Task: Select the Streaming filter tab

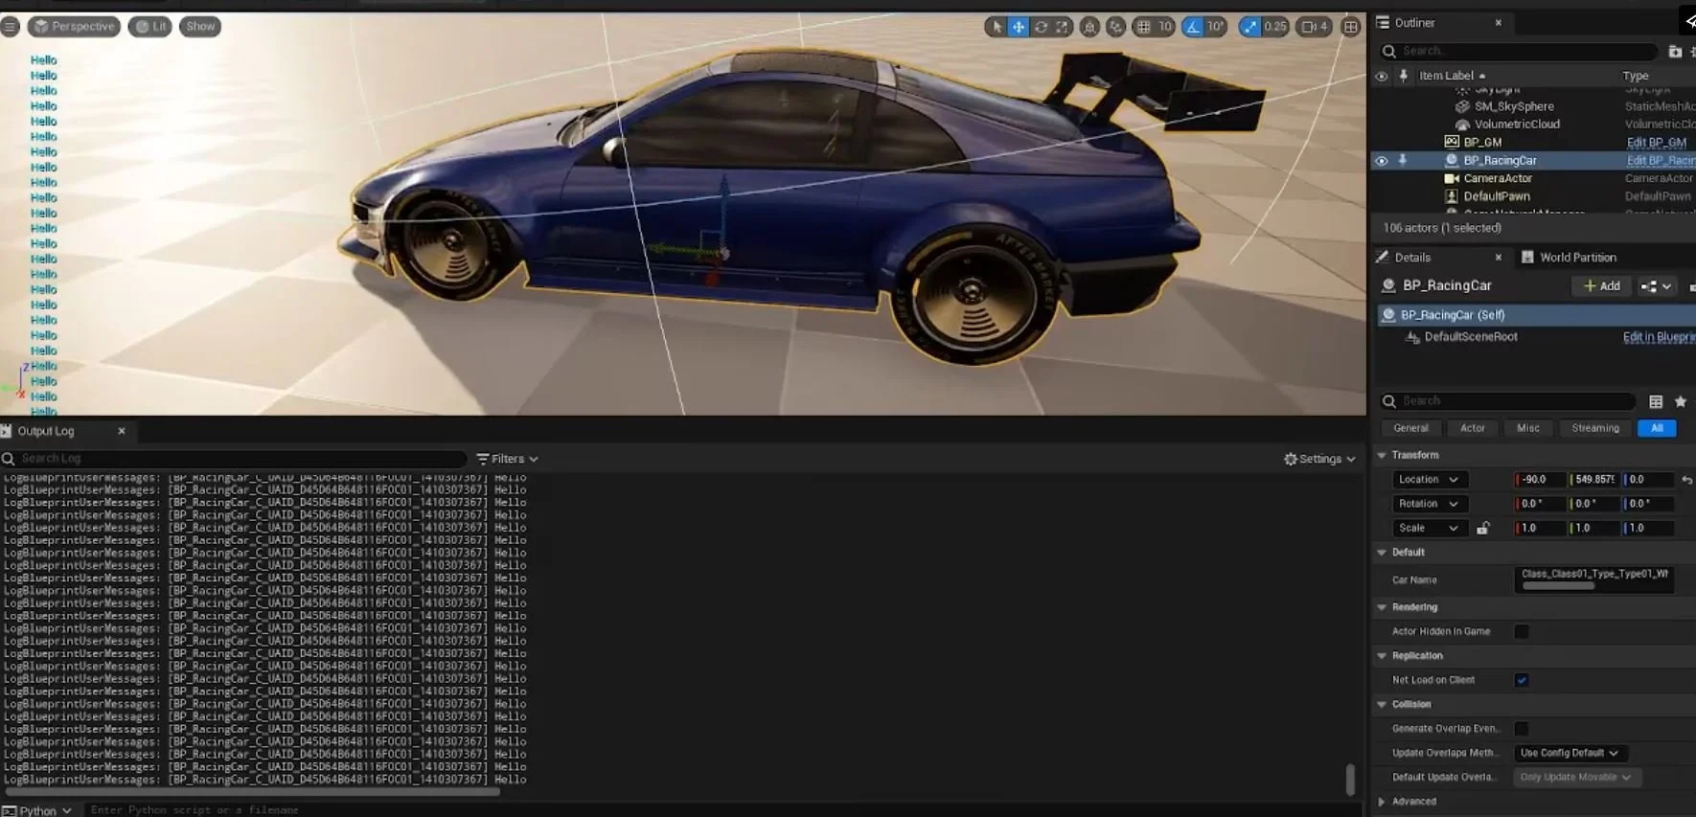Action: (x=1595, y=428)
